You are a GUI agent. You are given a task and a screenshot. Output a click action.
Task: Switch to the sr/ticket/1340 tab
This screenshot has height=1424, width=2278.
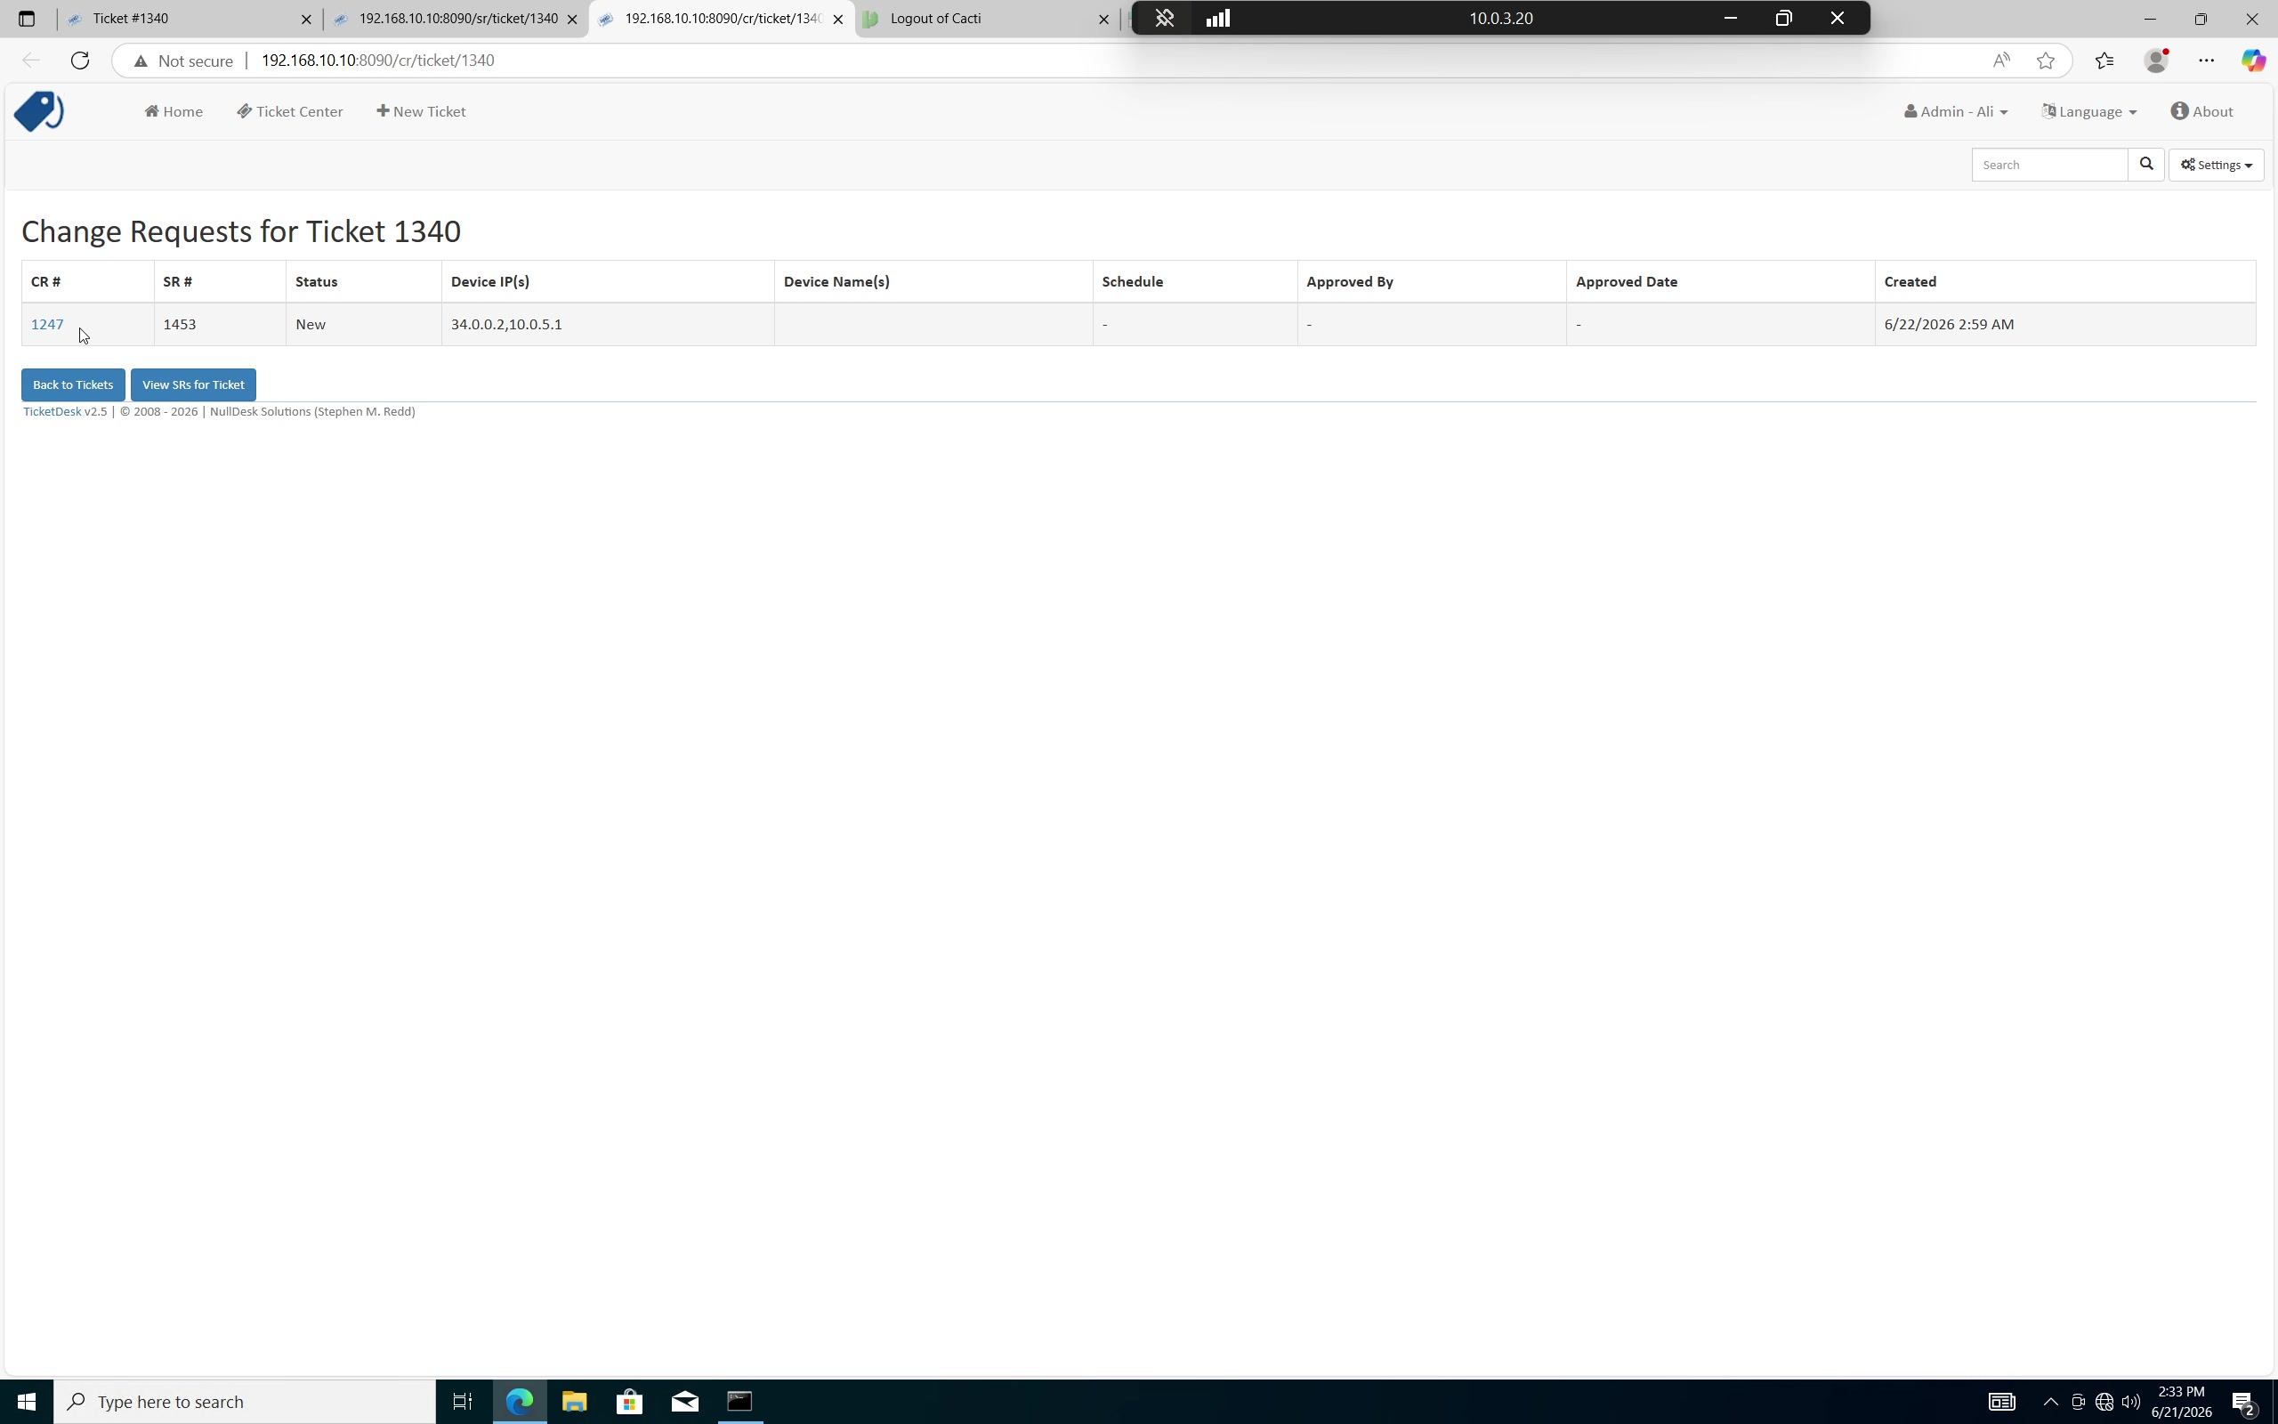point(457,19)
